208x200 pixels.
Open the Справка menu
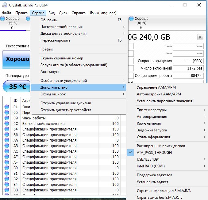79,13
